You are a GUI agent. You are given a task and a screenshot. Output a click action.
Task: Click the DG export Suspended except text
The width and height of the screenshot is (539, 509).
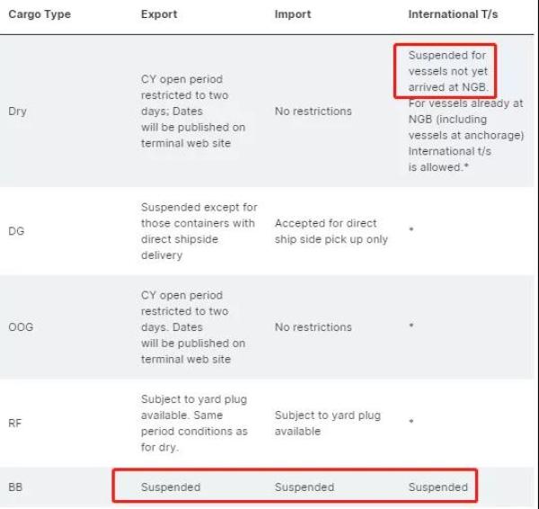[x=199, y=231]
